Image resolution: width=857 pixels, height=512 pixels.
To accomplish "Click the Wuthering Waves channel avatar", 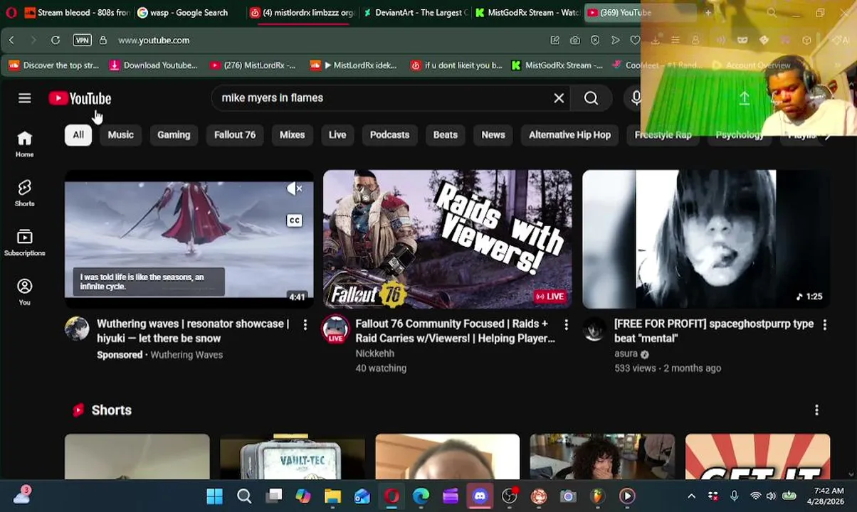I will click(77, 329).
